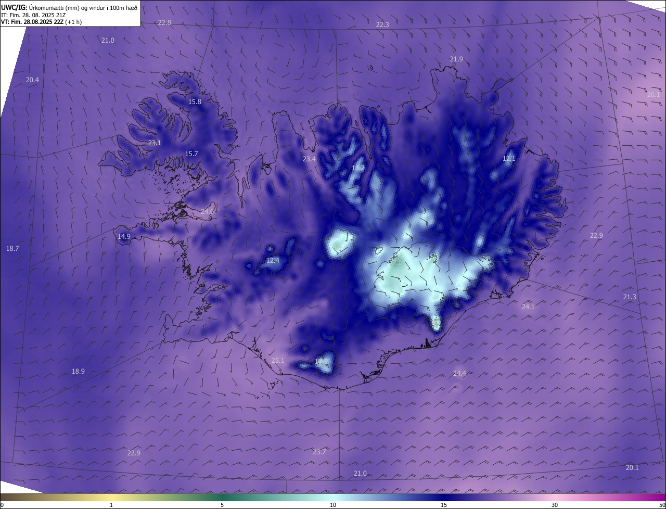Click the 24.6 value label
This screenshot has height=509, width=666.
[x=207, y=211]
